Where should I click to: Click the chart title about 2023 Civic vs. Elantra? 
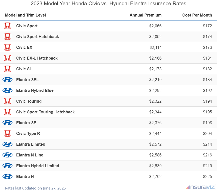click(108, 4)
